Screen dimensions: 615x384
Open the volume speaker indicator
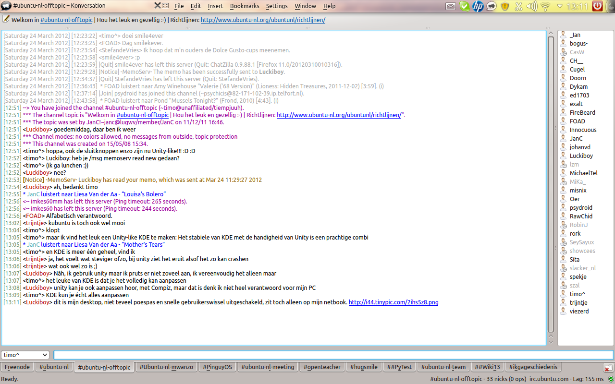pos(531,6)
